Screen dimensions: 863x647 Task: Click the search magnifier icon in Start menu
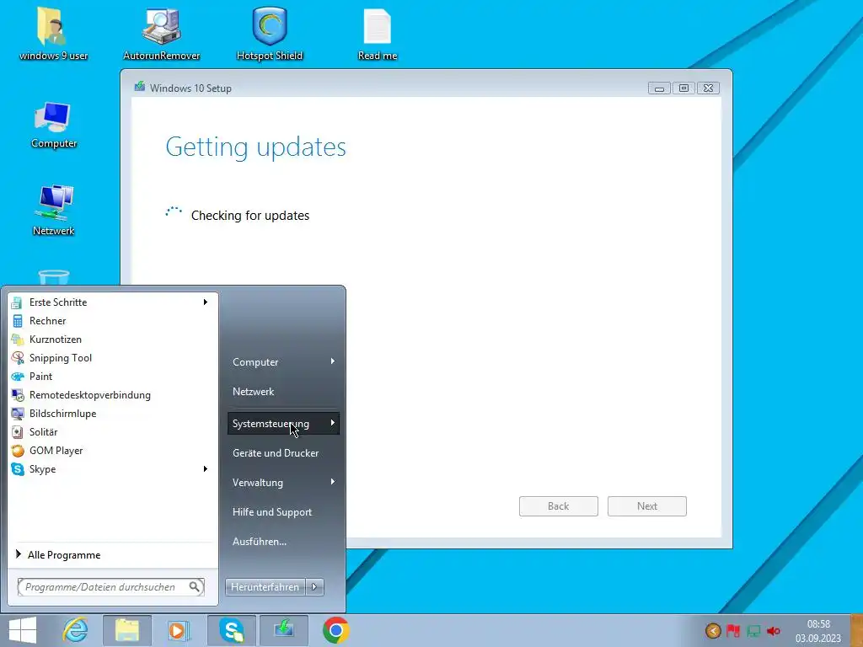[x=195, y=587]
